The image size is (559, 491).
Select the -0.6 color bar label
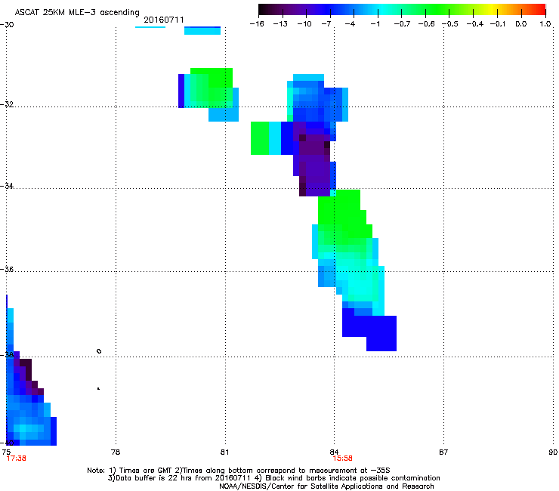426,24
